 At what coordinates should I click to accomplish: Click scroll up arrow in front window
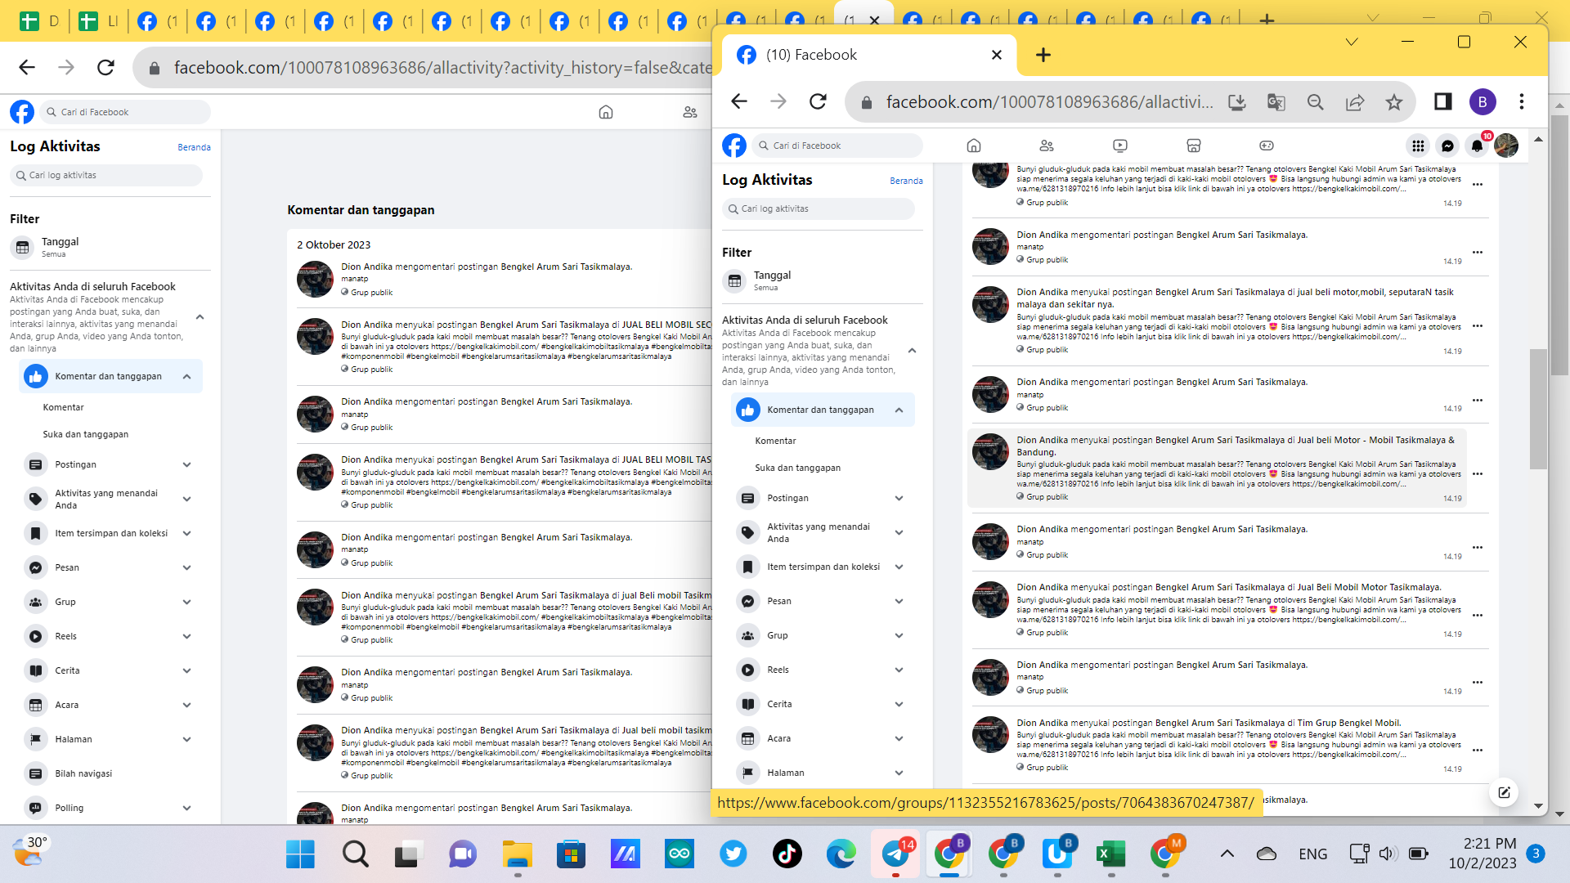pos(1538,140)
